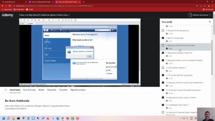Click the info icon in backup dialog
Viewport: 215px width, 121px height.
[x=69, y=51]
